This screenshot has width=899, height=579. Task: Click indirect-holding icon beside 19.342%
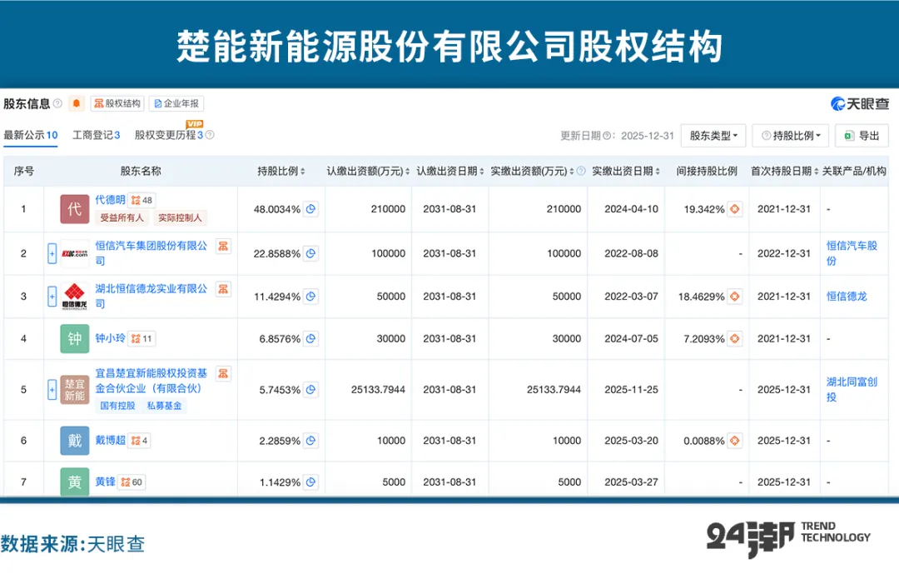734,209
